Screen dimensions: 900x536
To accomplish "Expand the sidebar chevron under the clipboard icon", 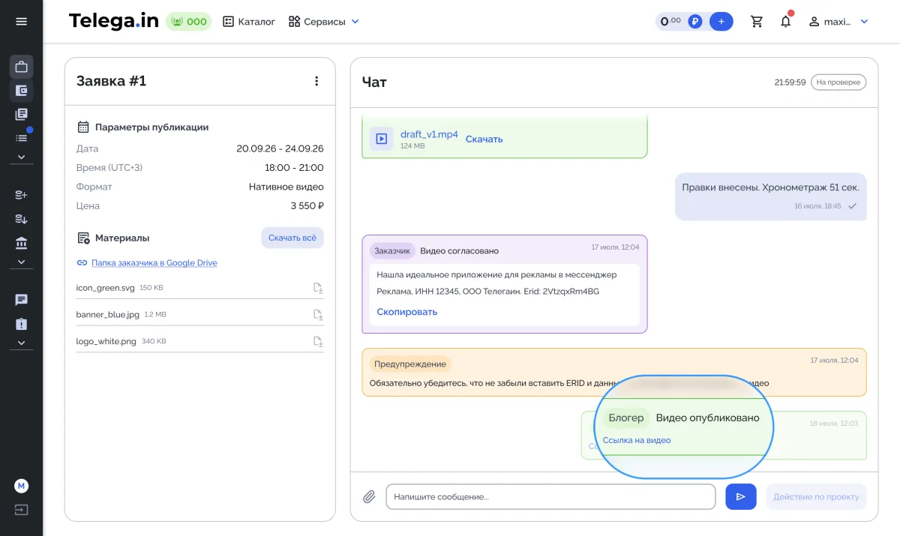I will pos(21,343).
